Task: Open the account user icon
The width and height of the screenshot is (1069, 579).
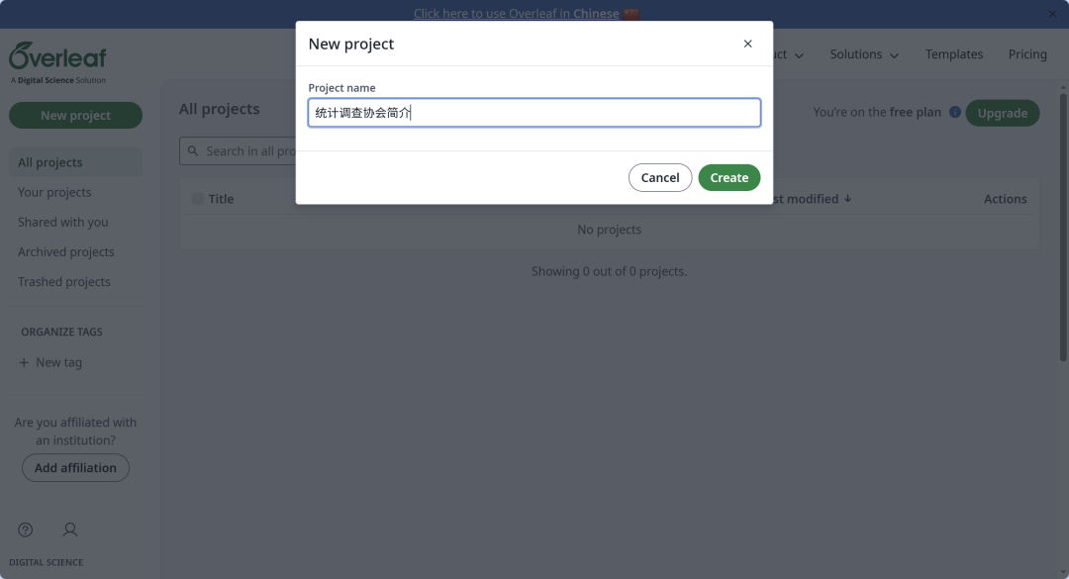Action: [x=69, y=530]
